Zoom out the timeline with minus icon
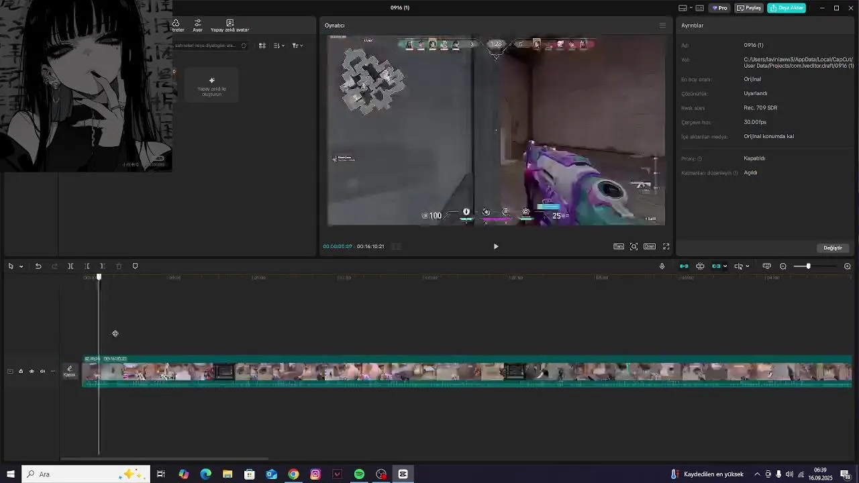Image resolution: width=859 pixels, height=483 pixels. coord(783,266)
